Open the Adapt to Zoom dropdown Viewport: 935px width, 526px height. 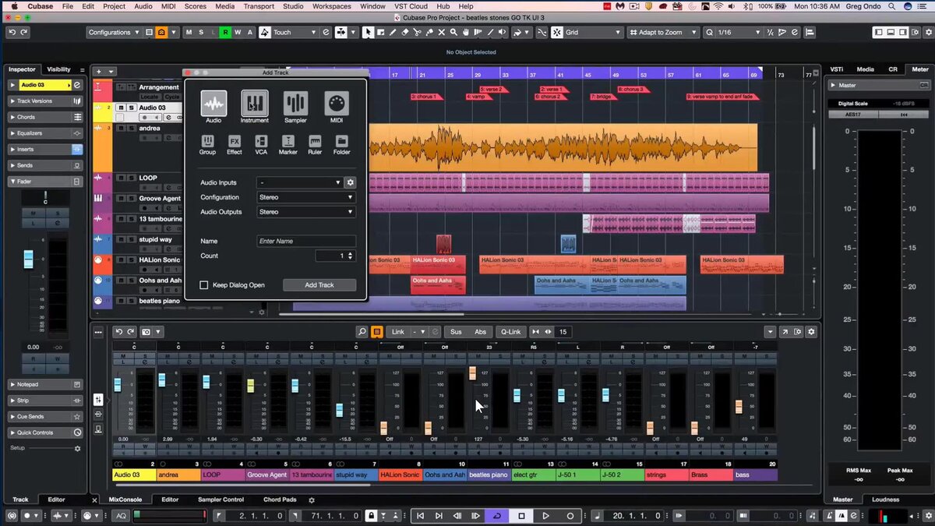pos(662,33)
